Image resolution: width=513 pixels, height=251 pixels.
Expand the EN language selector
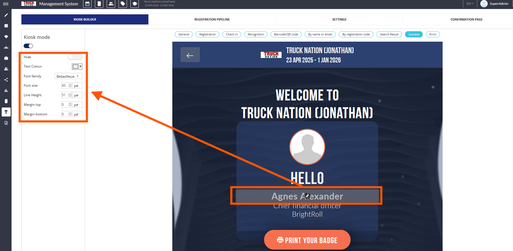(470, 4)
